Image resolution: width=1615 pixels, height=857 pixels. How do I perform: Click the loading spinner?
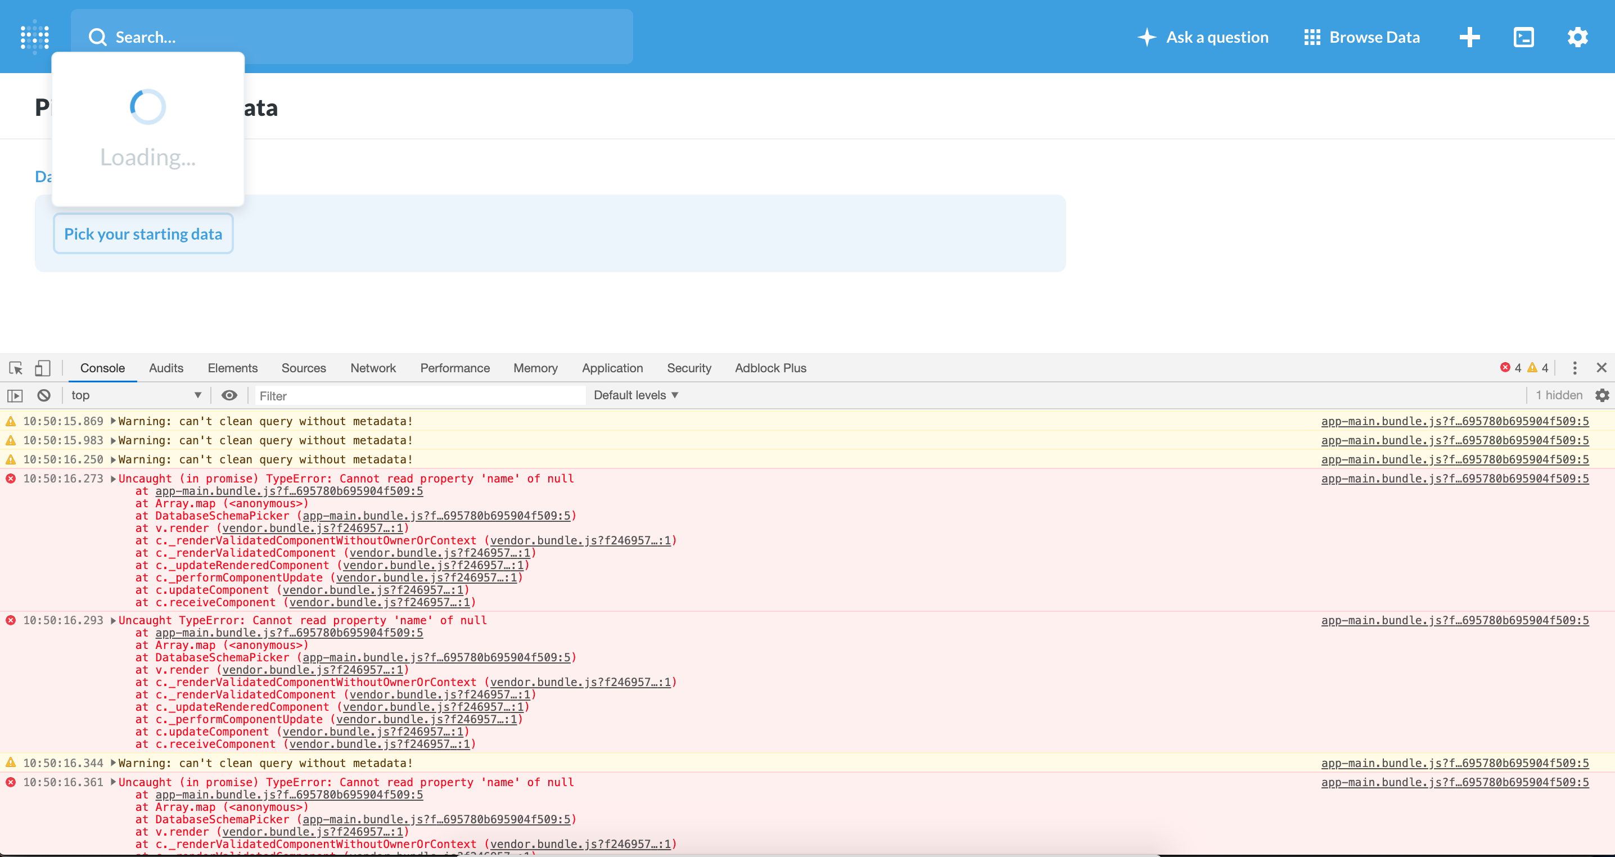[147, 107]
